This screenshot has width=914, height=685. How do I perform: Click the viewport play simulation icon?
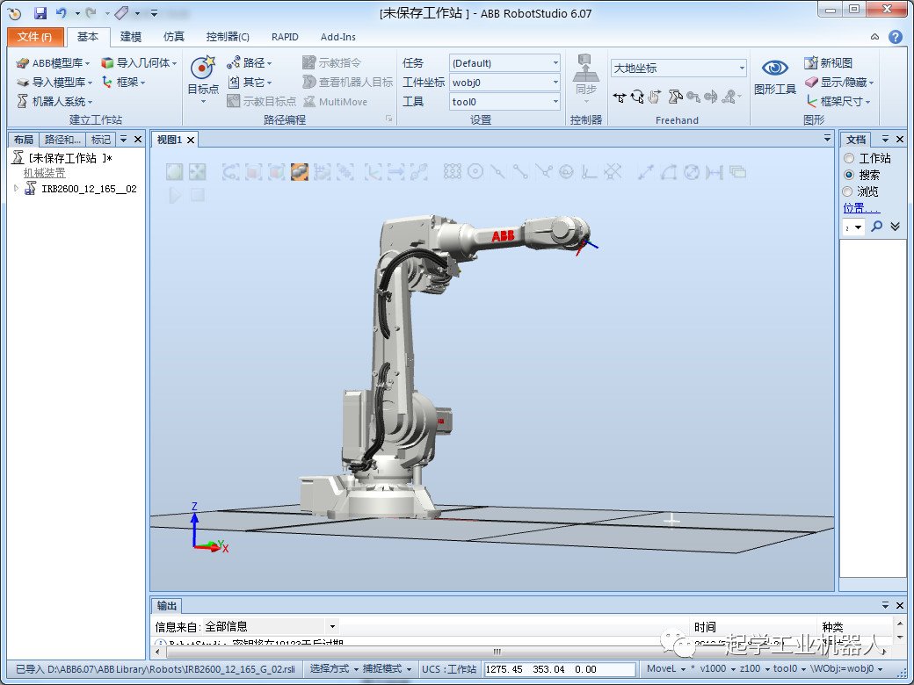(x=174, y=195)
